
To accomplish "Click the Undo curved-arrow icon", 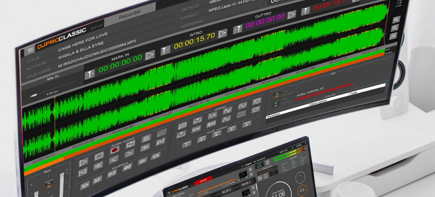I will pos(161,133).
